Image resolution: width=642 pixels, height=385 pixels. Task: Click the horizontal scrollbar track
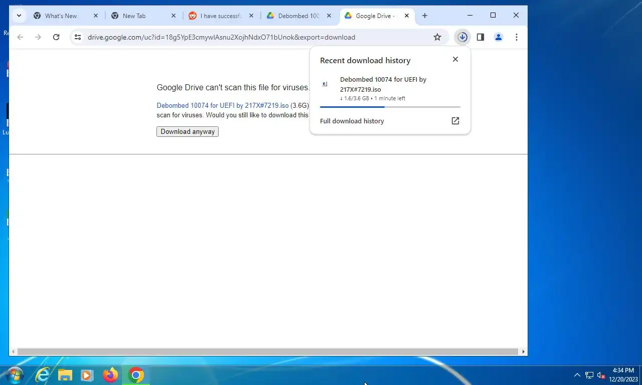coord(268,352)
